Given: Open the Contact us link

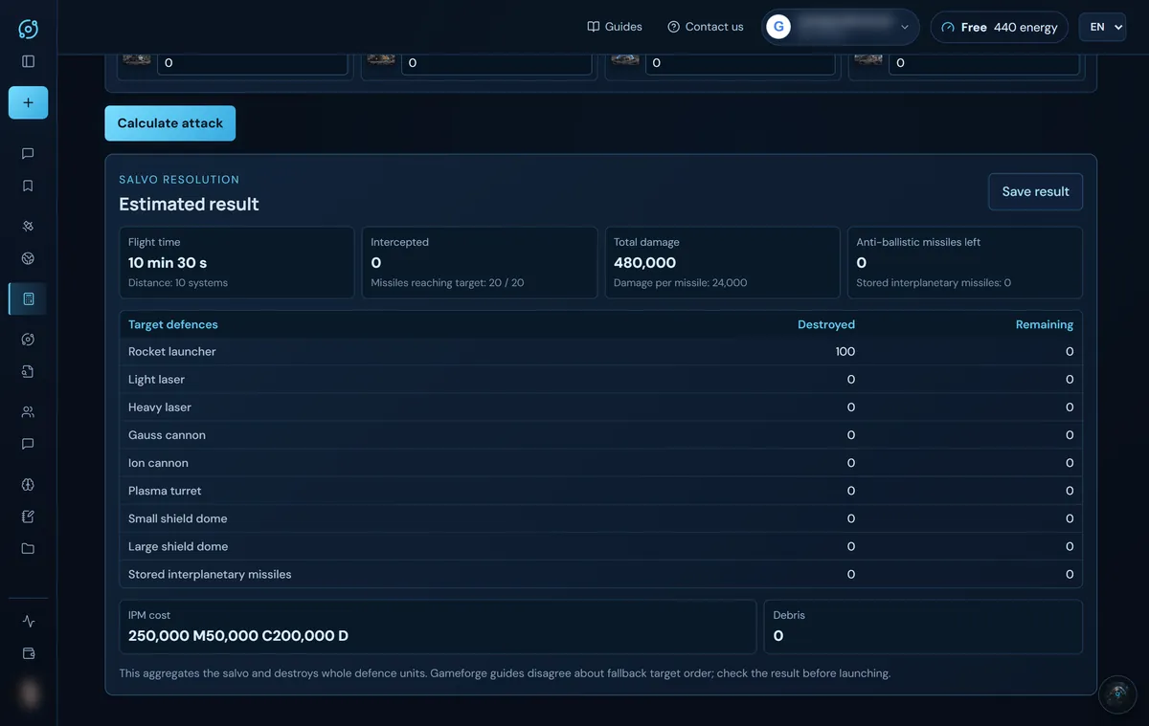Looking at the screenshot, I should click(x=706, y=27).
